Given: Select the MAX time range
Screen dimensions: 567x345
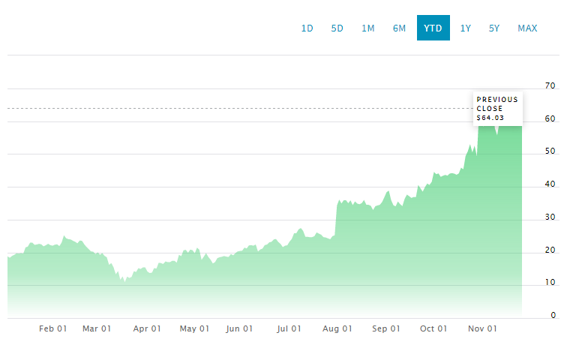Looking at the screenshot, I should 527,28.
